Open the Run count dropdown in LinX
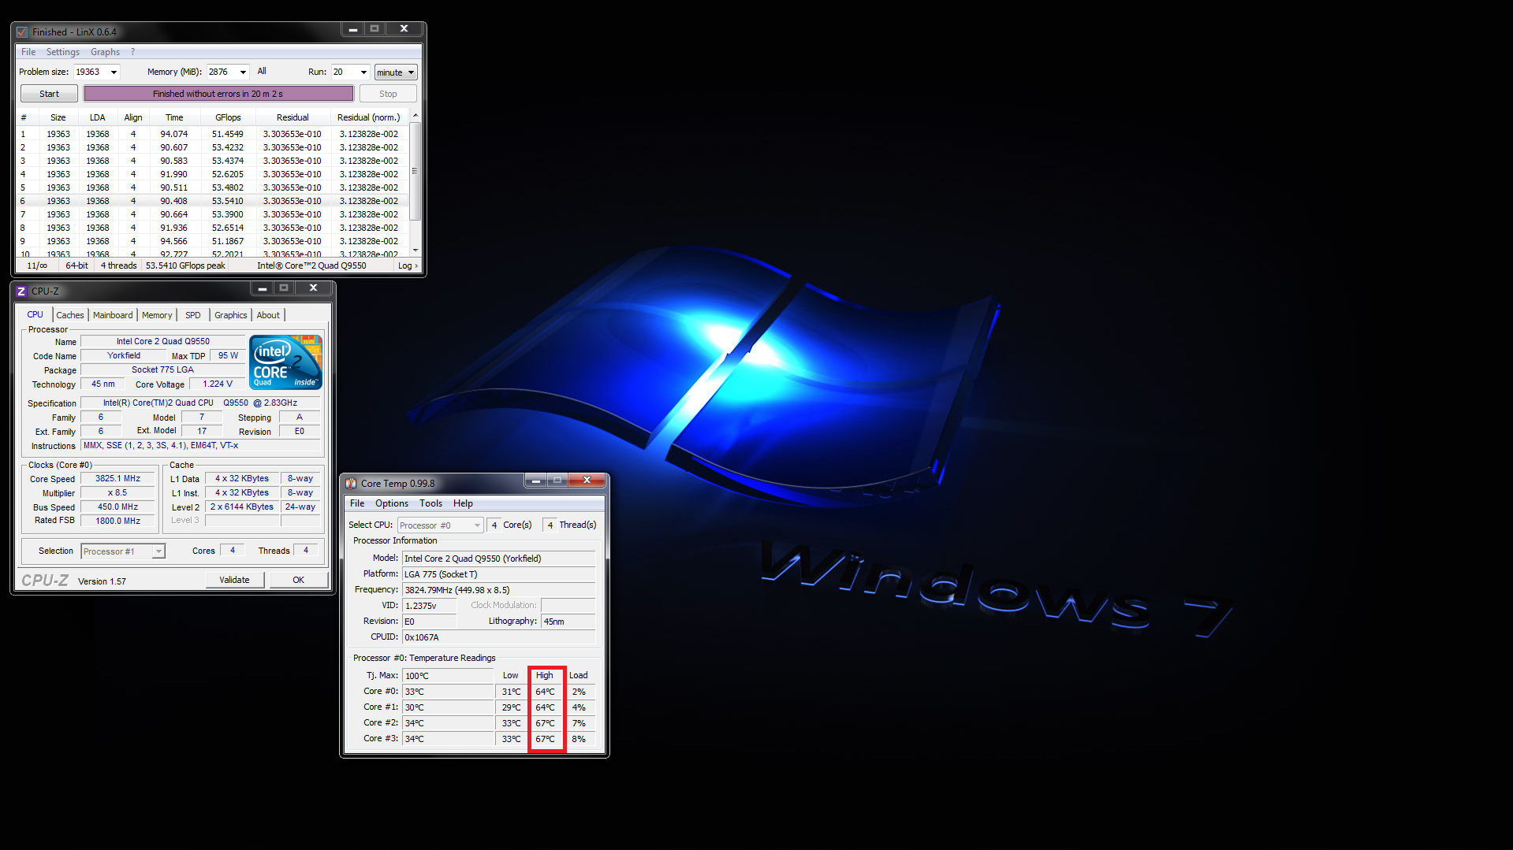 (x=363, y=72)
